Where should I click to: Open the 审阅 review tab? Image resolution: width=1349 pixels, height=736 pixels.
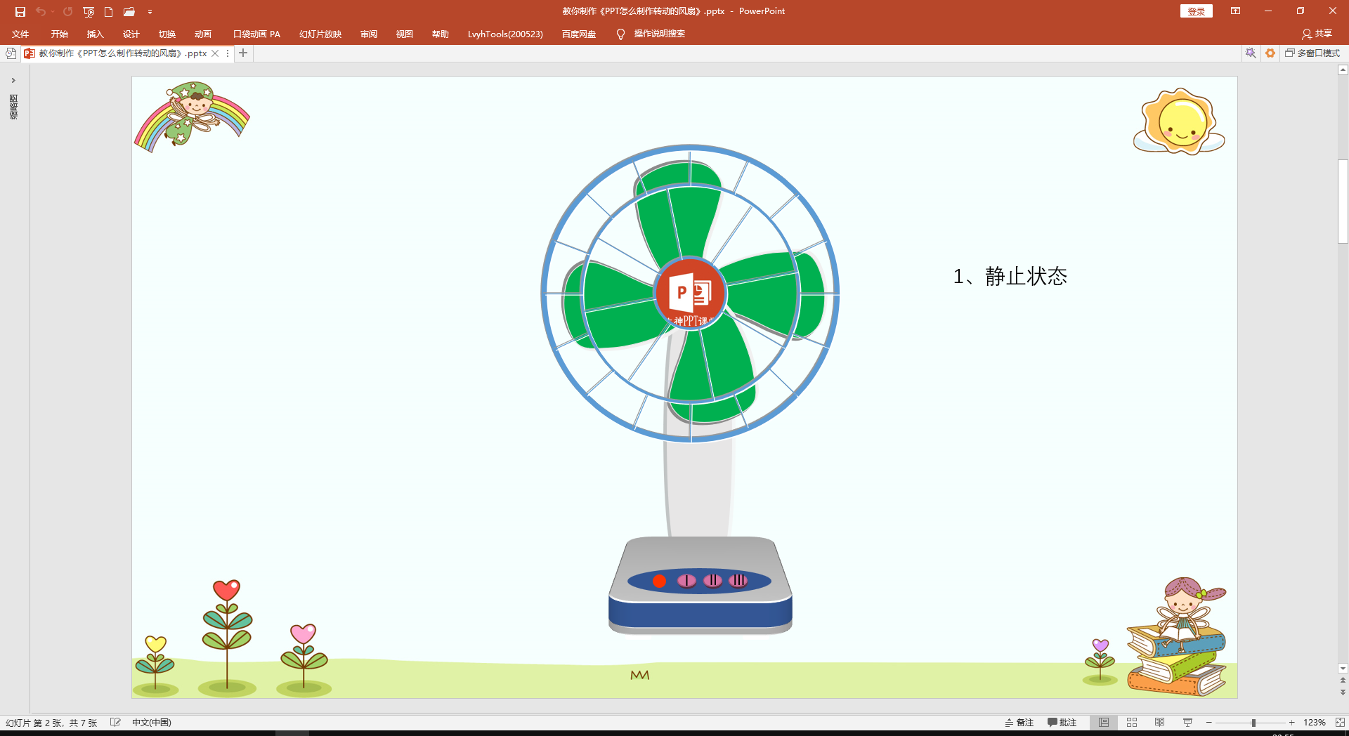click(x=368, y=34)
